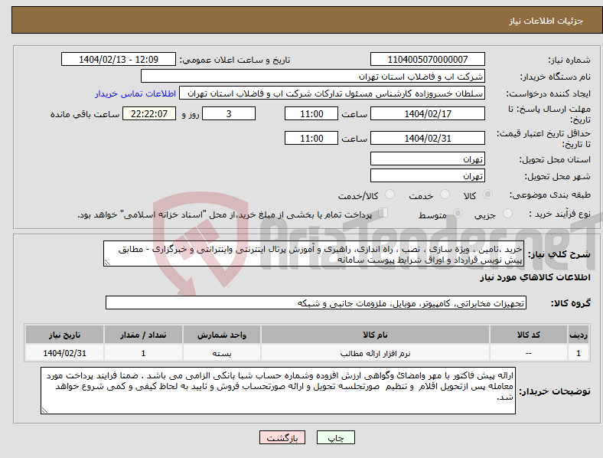
Task: Click the 1404/02/31 need date table cell
Action: coord(64,353)
